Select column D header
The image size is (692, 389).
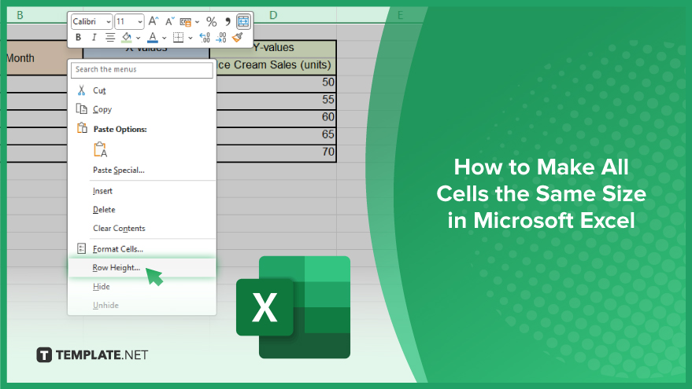[273, 16]
